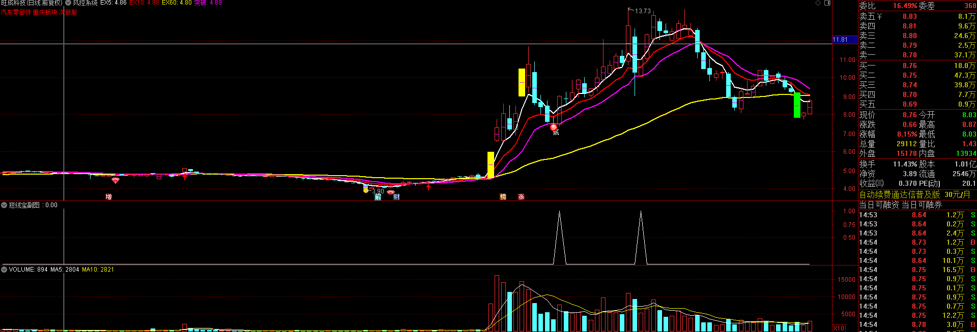
Task: Click the 14:54 tick with 12.2万 volume
Action: tap(917, 316)
